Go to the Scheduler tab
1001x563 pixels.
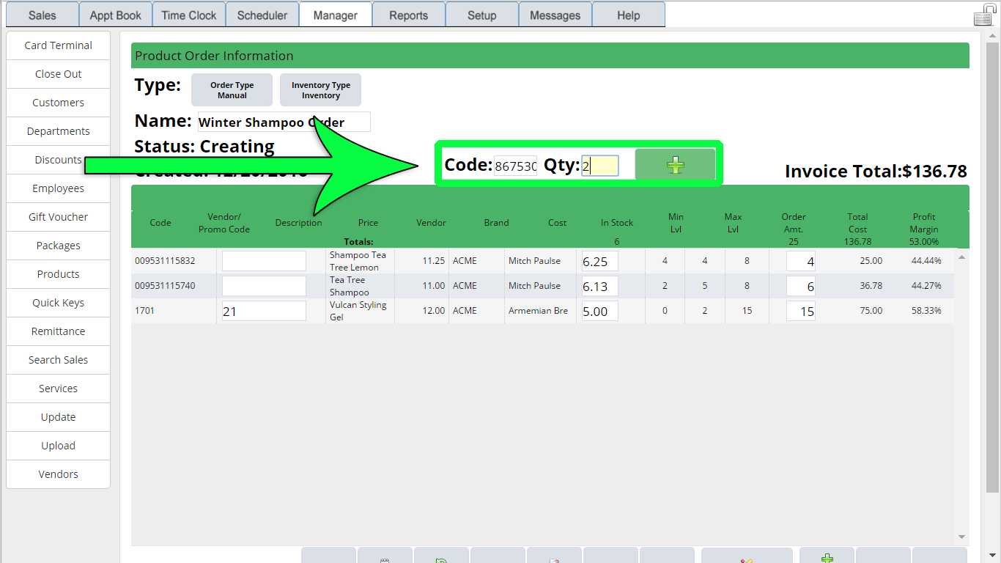262,15
